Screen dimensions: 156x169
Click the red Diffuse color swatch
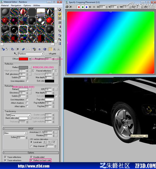coord(23,59)
